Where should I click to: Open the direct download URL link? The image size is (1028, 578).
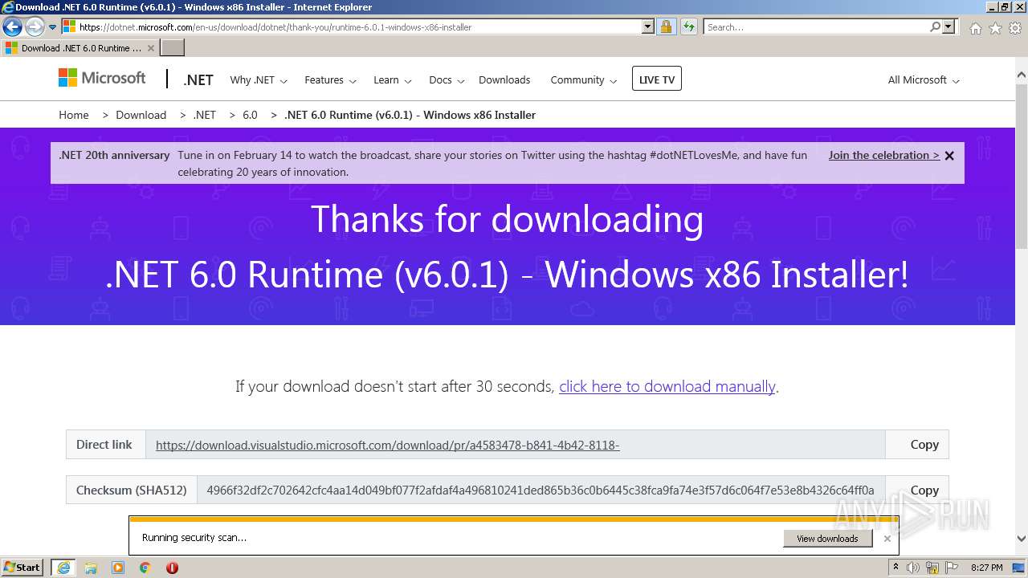point(387,445)
